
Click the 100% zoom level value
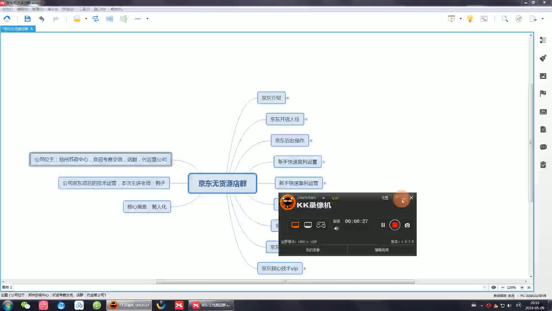point(511,287)
